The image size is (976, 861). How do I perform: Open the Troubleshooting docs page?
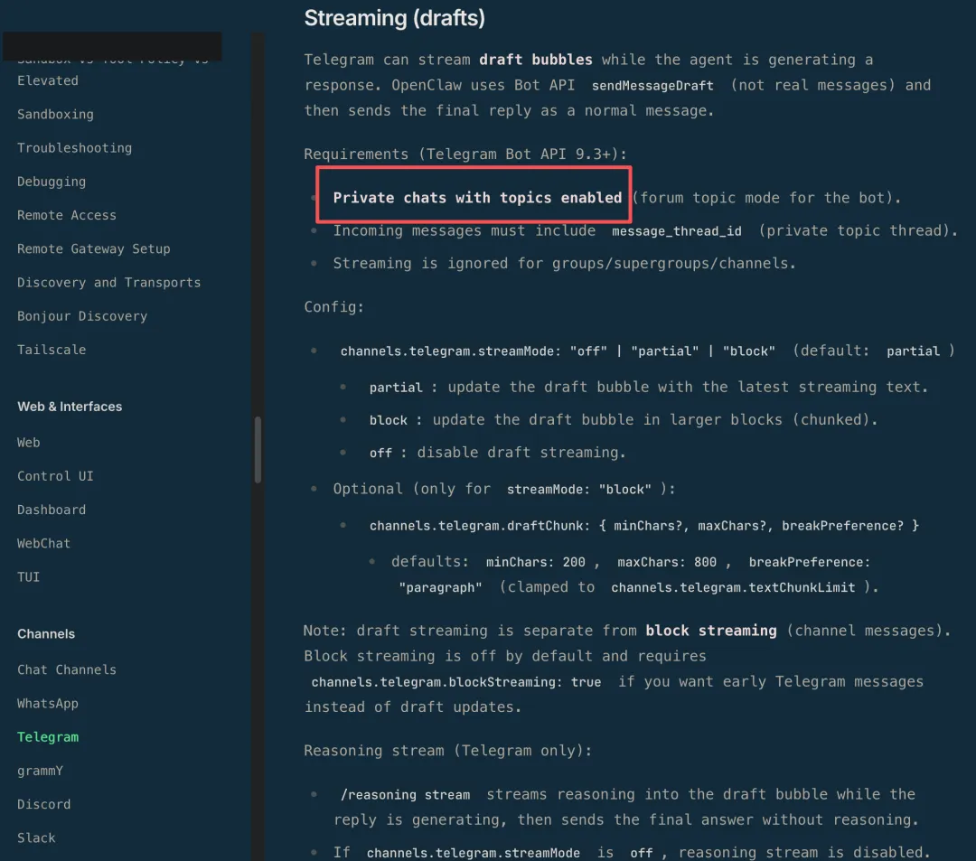pos(74,148)
